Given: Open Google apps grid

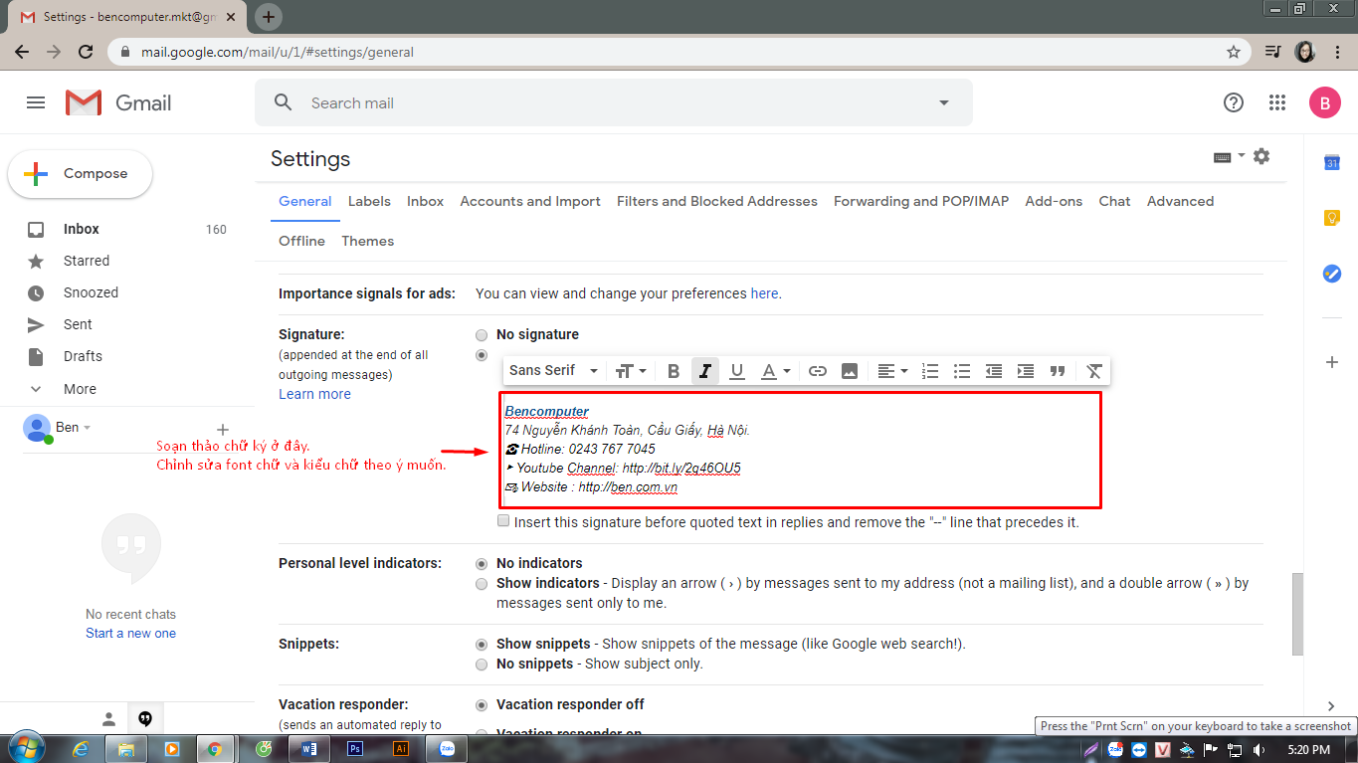Looking at the screenshot, I should [1277, 102].
